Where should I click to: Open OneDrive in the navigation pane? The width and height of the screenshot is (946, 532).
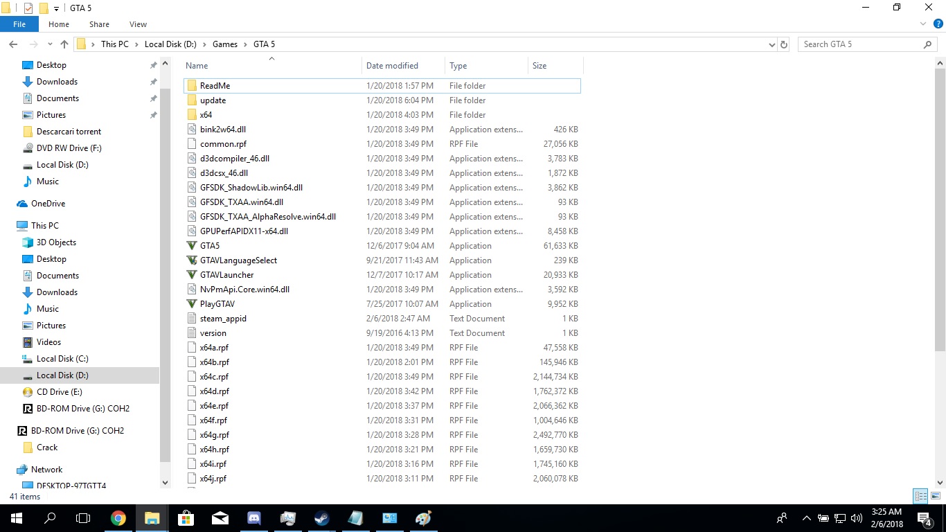(x=48, y=204)
